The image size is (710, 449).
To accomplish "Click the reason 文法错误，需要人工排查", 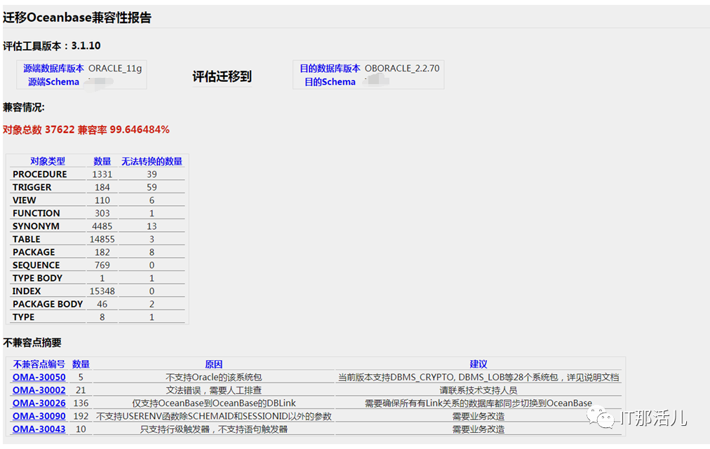I will pyautogui.click(x=214, y=390).
